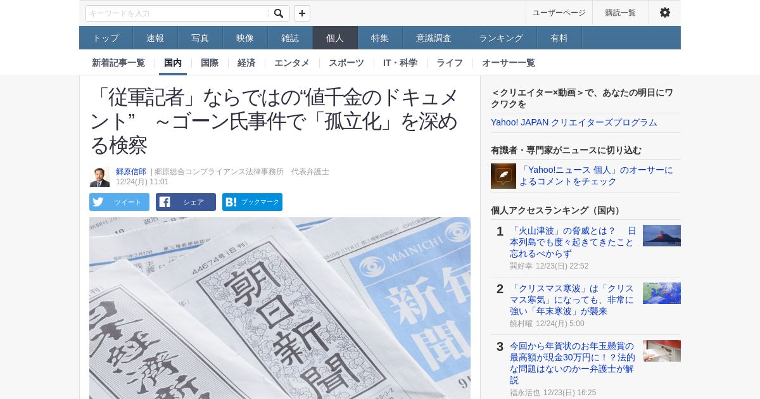Open Yahoo! JAPAN クリエイターズプログラム link
The width and height of the screenshot is (760, 399).
(x=574, y=122)
